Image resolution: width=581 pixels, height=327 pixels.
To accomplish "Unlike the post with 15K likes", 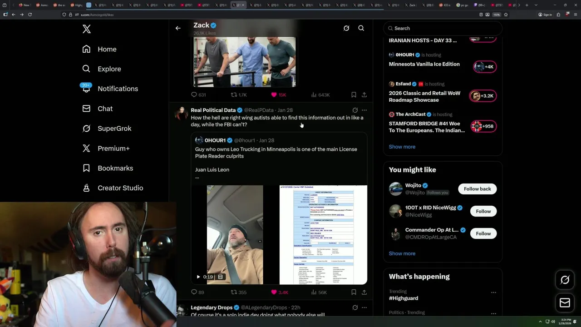I will (x=278, y=94).
